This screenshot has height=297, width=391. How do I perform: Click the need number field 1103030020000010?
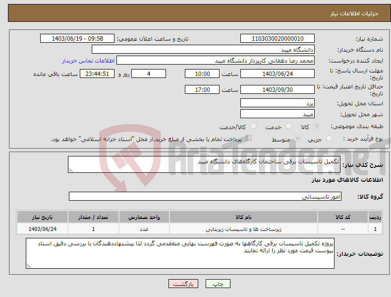click(x=278, y=39)
